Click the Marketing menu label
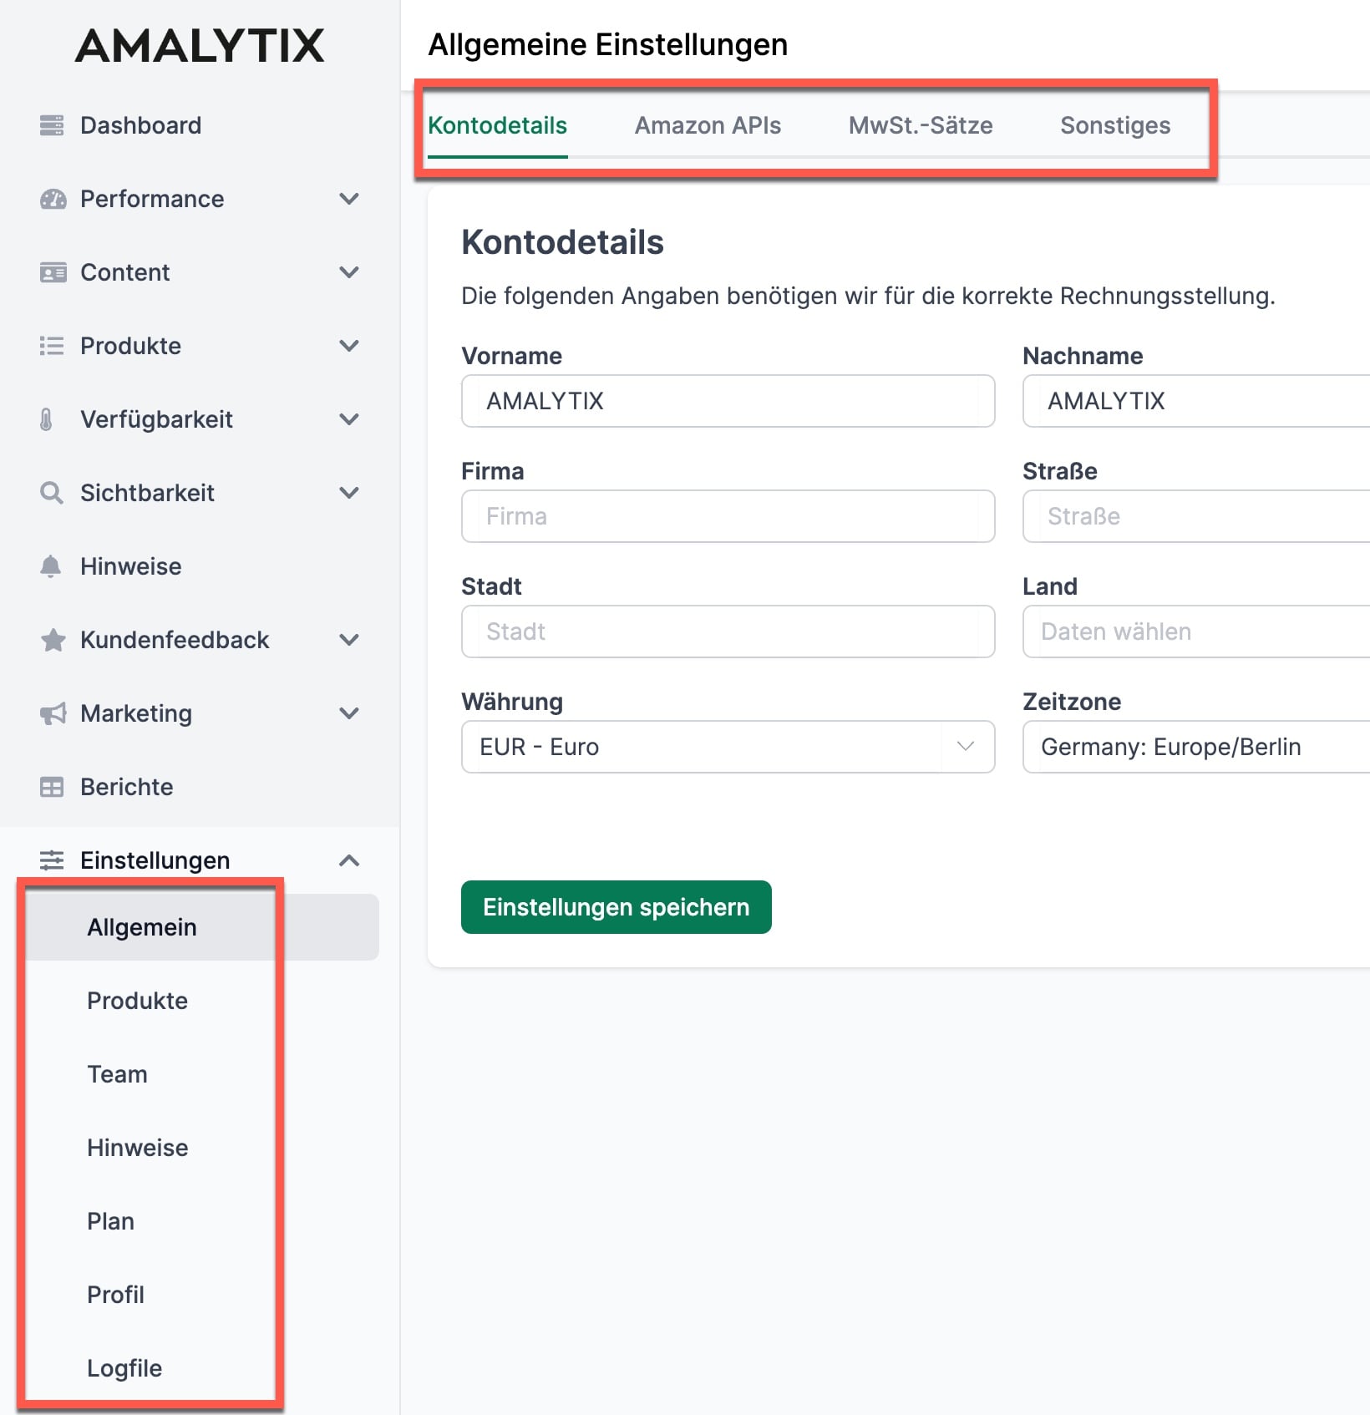This screenshot has height=1415, width=1370. click(136, 713)
